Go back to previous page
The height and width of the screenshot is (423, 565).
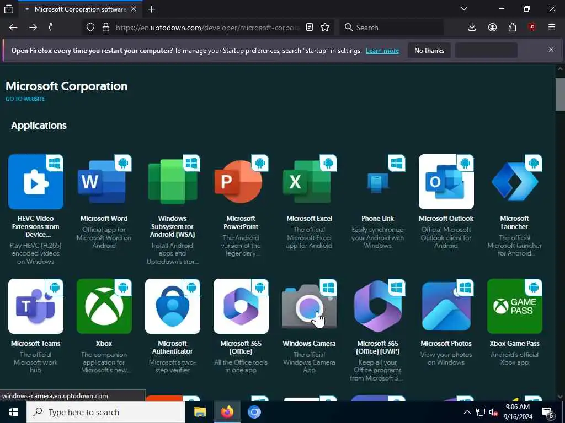click(13, 28)
